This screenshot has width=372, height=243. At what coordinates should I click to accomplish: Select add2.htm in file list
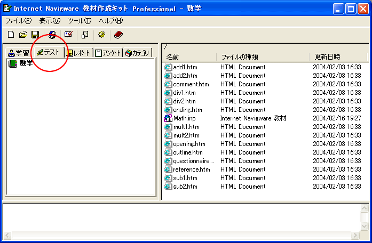pos(185,76)
